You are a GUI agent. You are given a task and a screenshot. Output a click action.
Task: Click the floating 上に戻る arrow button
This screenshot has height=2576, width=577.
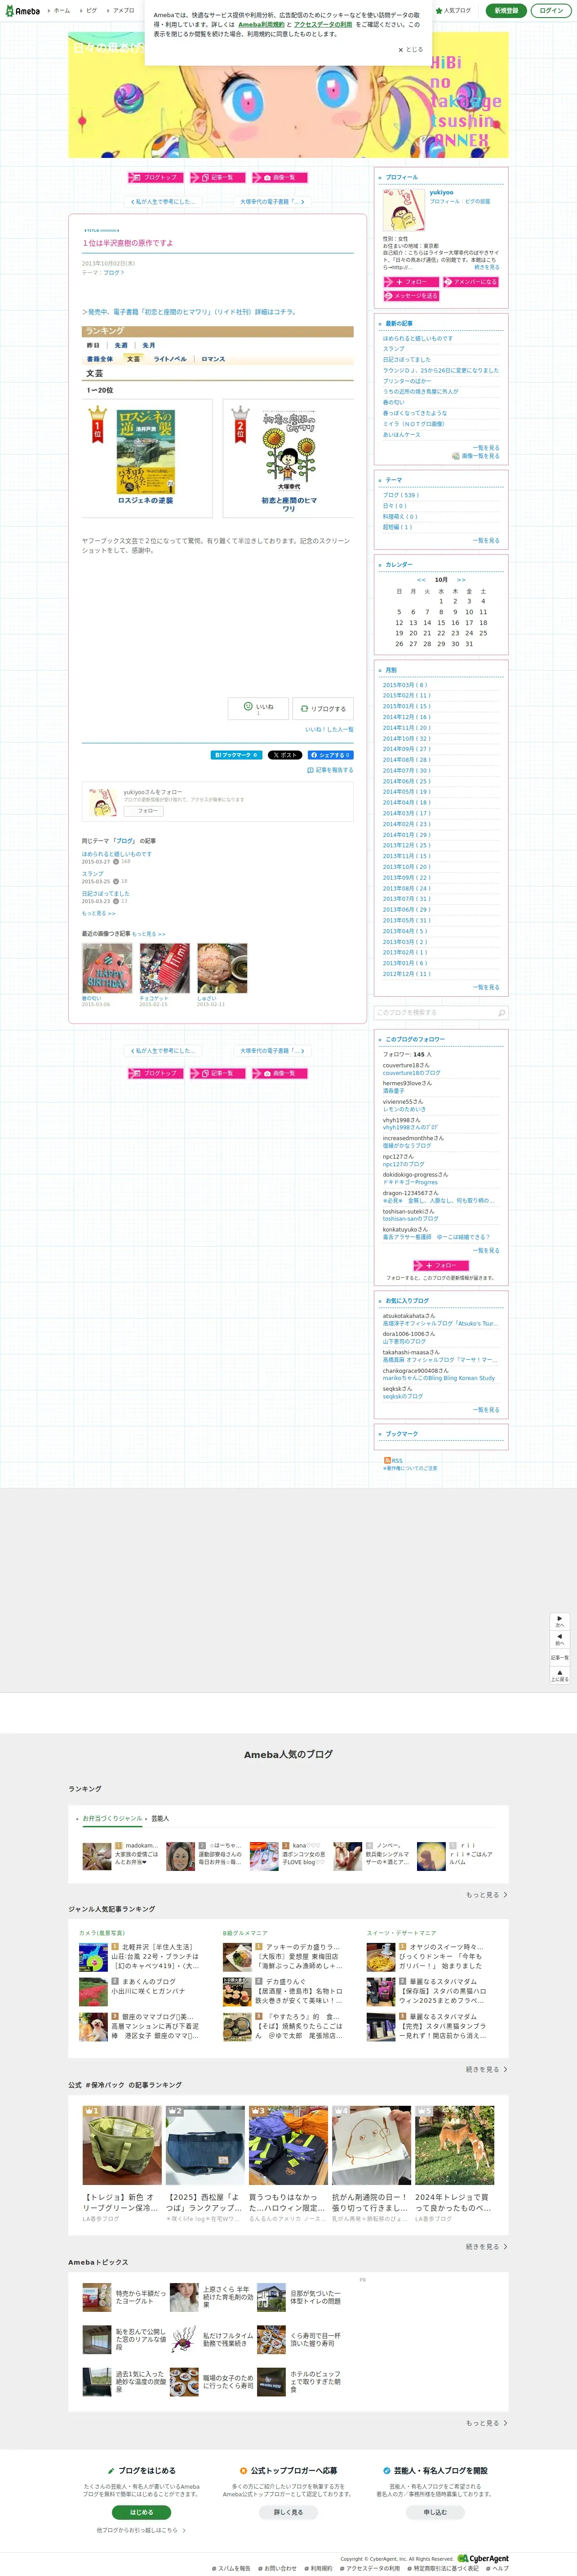pos(560,1675)
